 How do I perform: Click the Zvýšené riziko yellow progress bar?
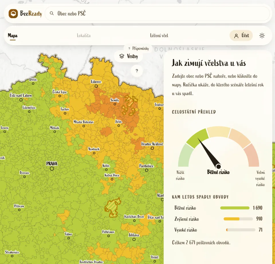(238, 219)
